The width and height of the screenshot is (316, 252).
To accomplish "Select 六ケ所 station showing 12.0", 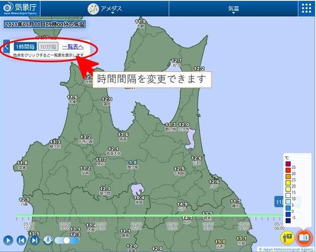I will tap(184, 127).
